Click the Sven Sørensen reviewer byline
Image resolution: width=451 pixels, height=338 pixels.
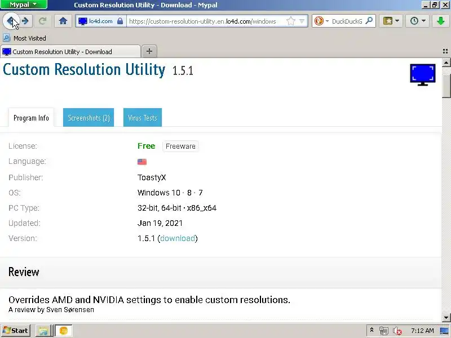pos(51,310)
